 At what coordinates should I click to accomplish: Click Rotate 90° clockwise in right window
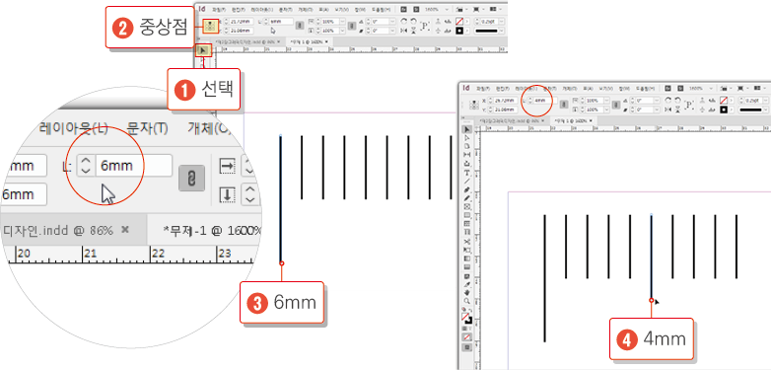point(667,100)
